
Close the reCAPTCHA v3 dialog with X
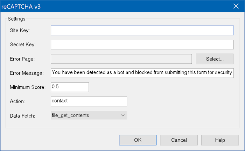tap(236, 6)
